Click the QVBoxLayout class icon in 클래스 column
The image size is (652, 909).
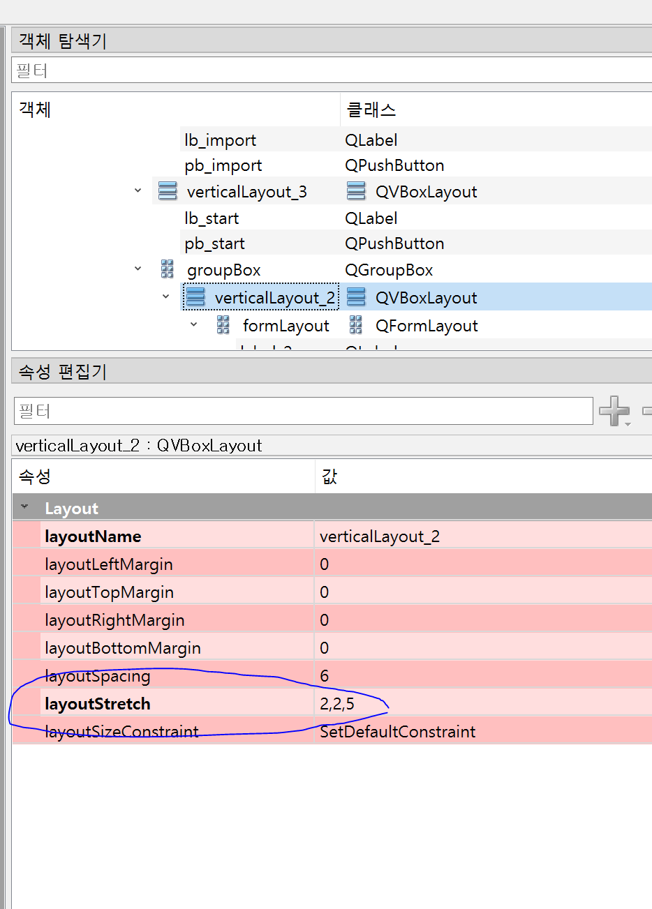(356, 190)
